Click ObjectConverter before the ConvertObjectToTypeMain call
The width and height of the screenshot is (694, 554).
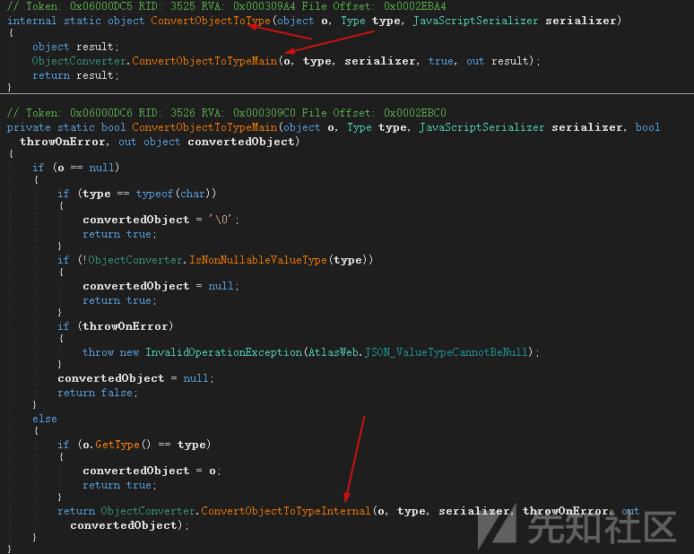79,61
